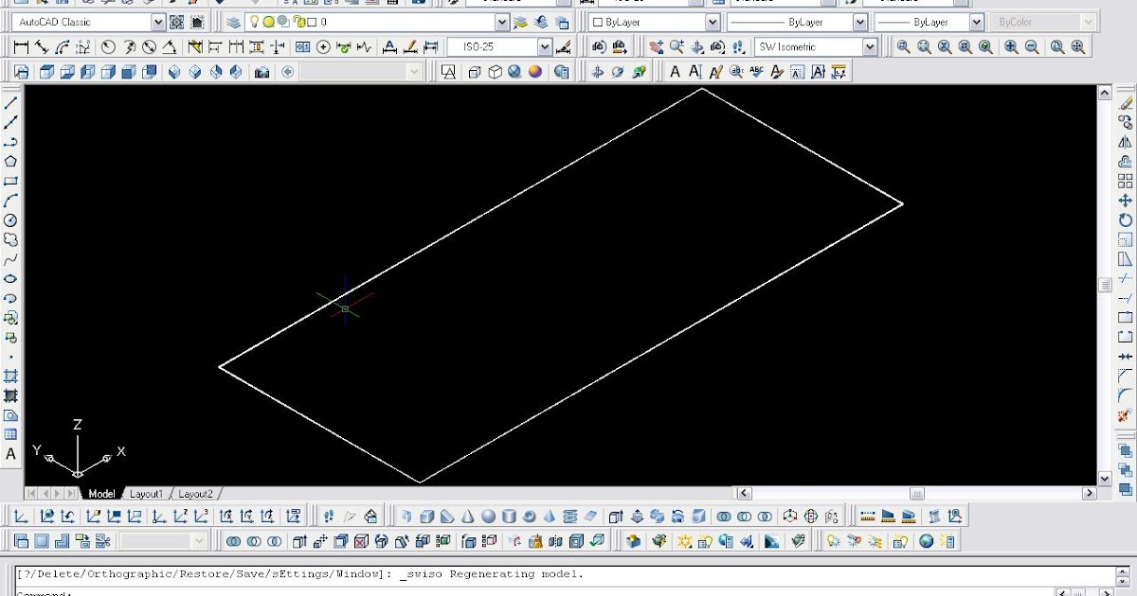
Task: Select the Aligned Dimension tool
Action: [43, 44]
